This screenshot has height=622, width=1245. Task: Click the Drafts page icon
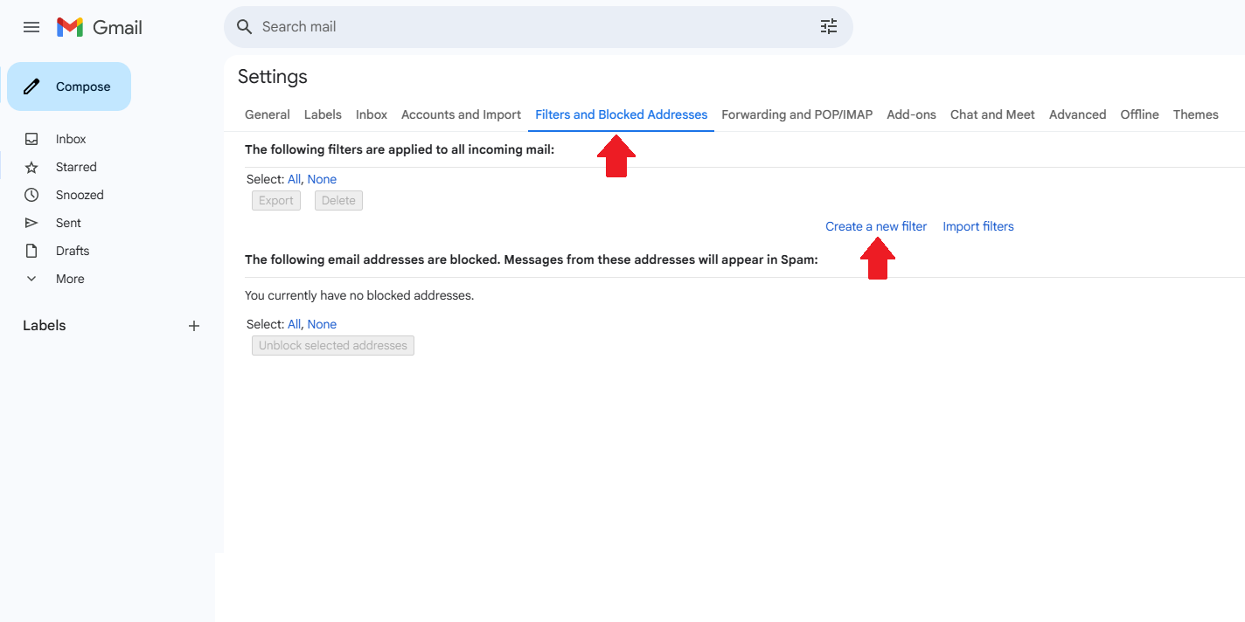(31, 251)
